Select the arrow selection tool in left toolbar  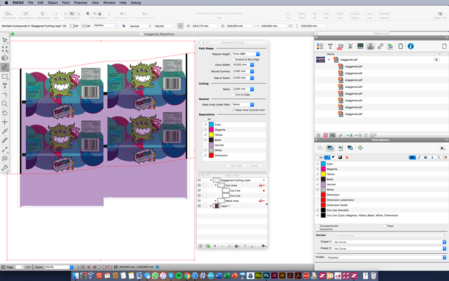tap(5, 40)
